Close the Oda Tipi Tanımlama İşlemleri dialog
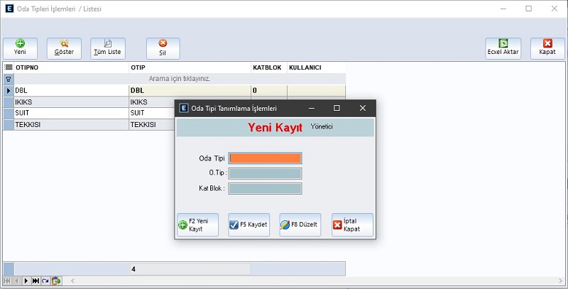This screenshot has width=568, height=289. tap(363, 108)
